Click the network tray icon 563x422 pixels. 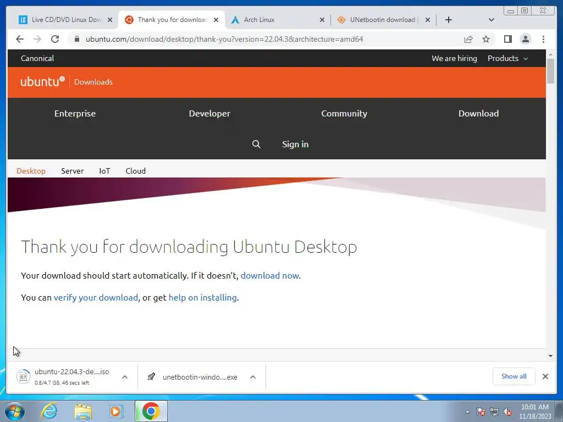coord(494,412)
